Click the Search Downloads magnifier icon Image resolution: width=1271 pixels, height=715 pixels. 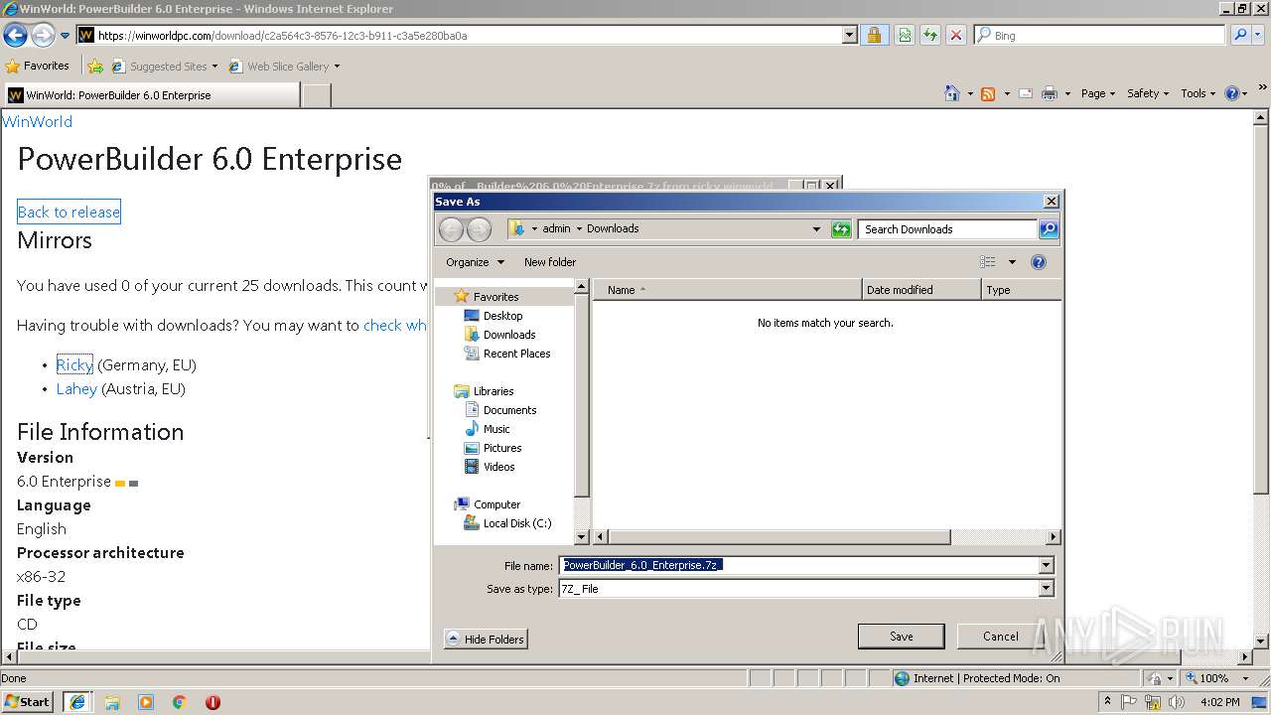pyautogui.click(x=1049, y=229)
